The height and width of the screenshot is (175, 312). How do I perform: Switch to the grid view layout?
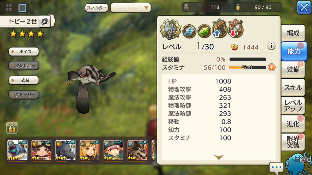coord(9,8)
